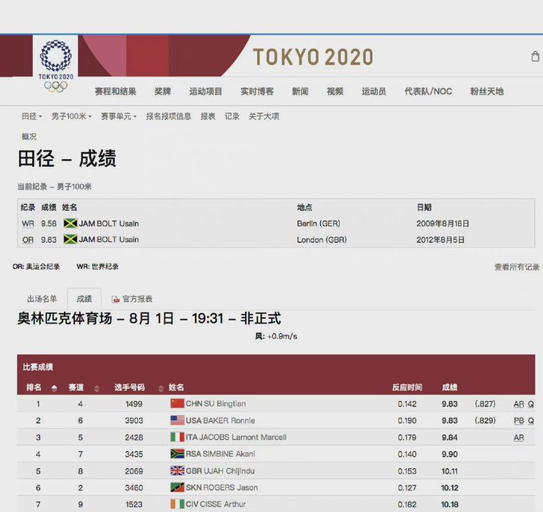The height and width of the screenshot is (512, 543).
Task: Sort results by 赛道 column arrow
Action: pyautogui.click(x=97, y=388)
